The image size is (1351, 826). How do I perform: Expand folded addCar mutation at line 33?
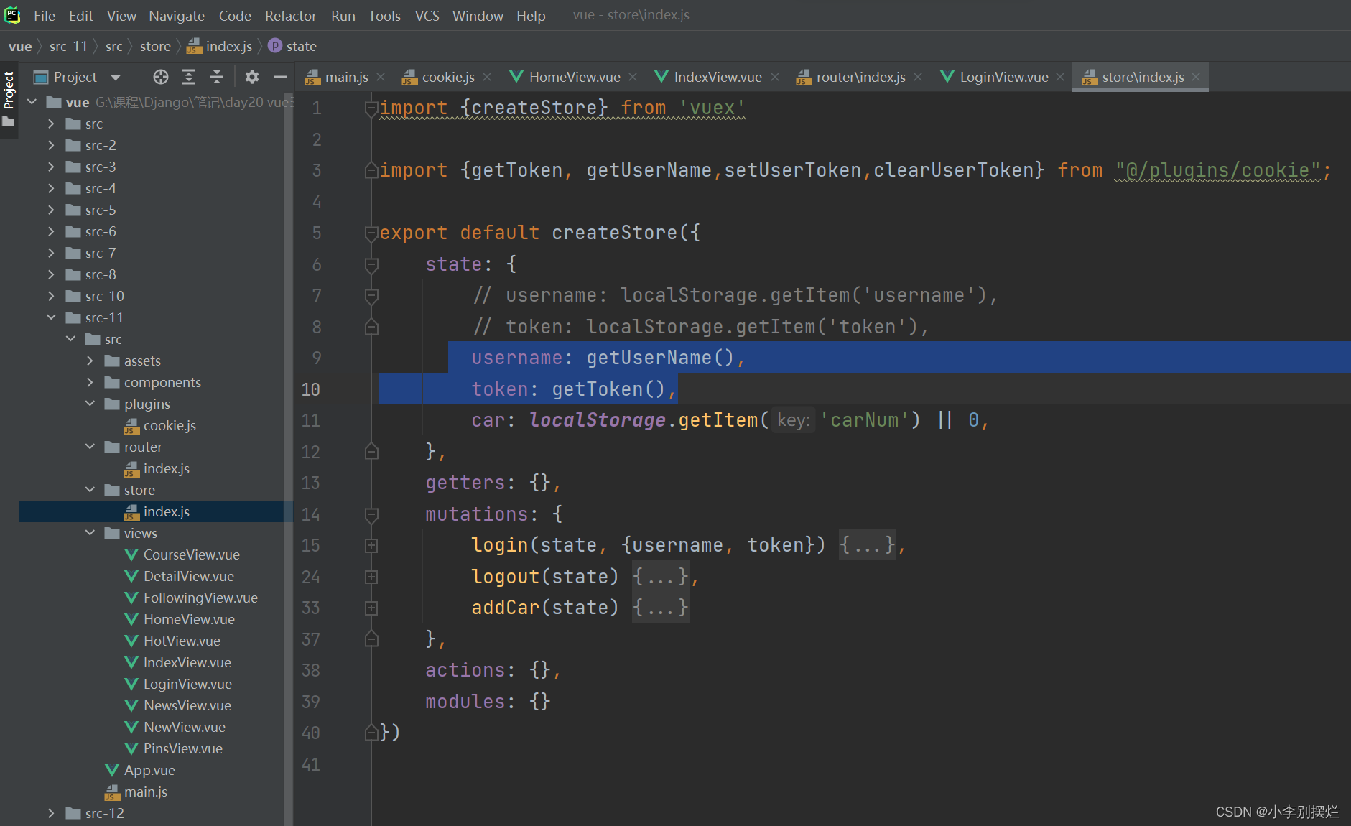coord(371,608)
